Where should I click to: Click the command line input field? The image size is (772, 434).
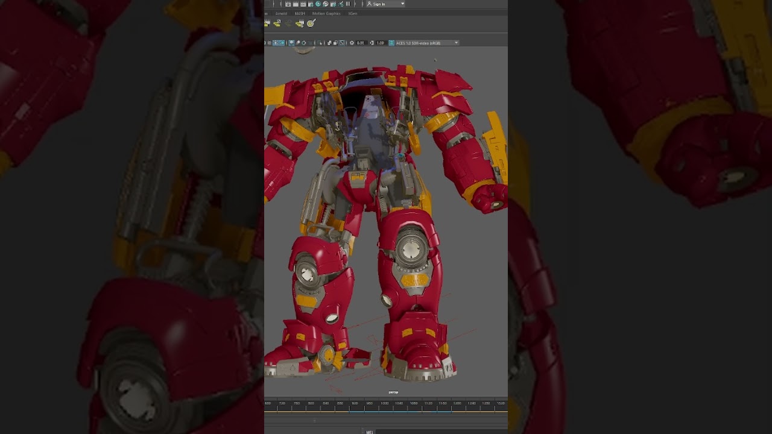coord(441,432)
